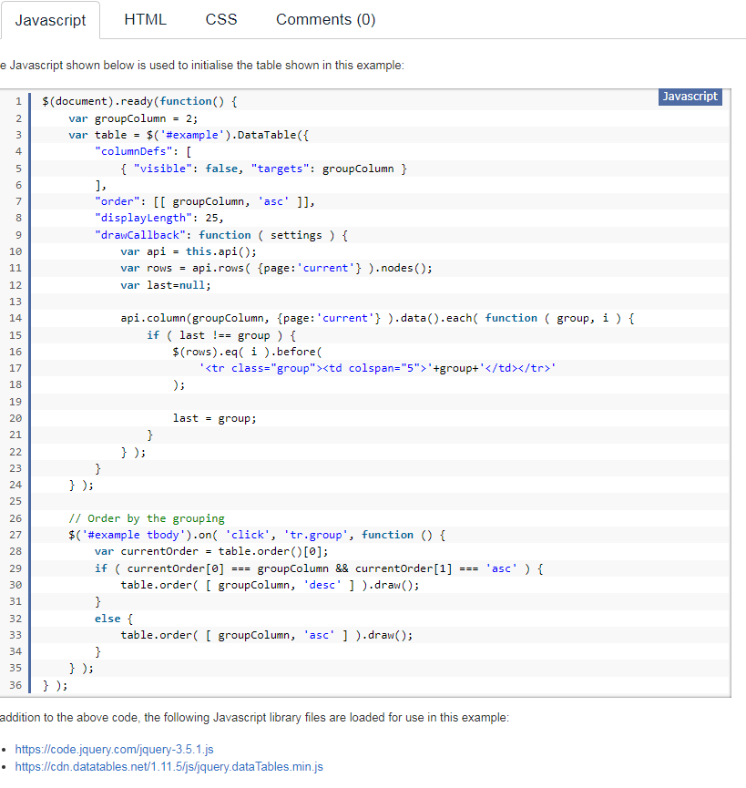
Task: Click the 'if ( last !== group )' line
Action: click(x=221, y=335)
